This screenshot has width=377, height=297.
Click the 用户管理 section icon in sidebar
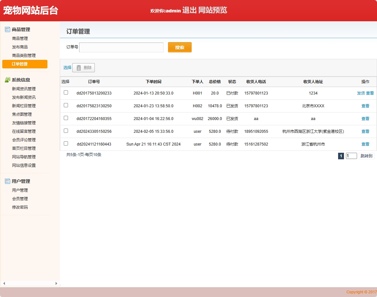coord(8,181)
